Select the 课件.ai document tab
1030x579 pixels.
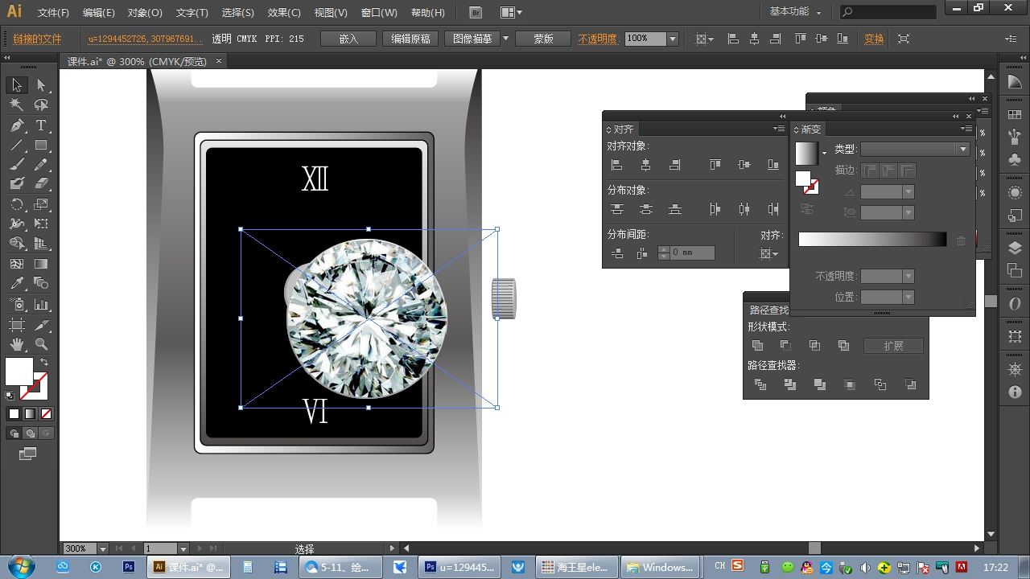[137, 61]
